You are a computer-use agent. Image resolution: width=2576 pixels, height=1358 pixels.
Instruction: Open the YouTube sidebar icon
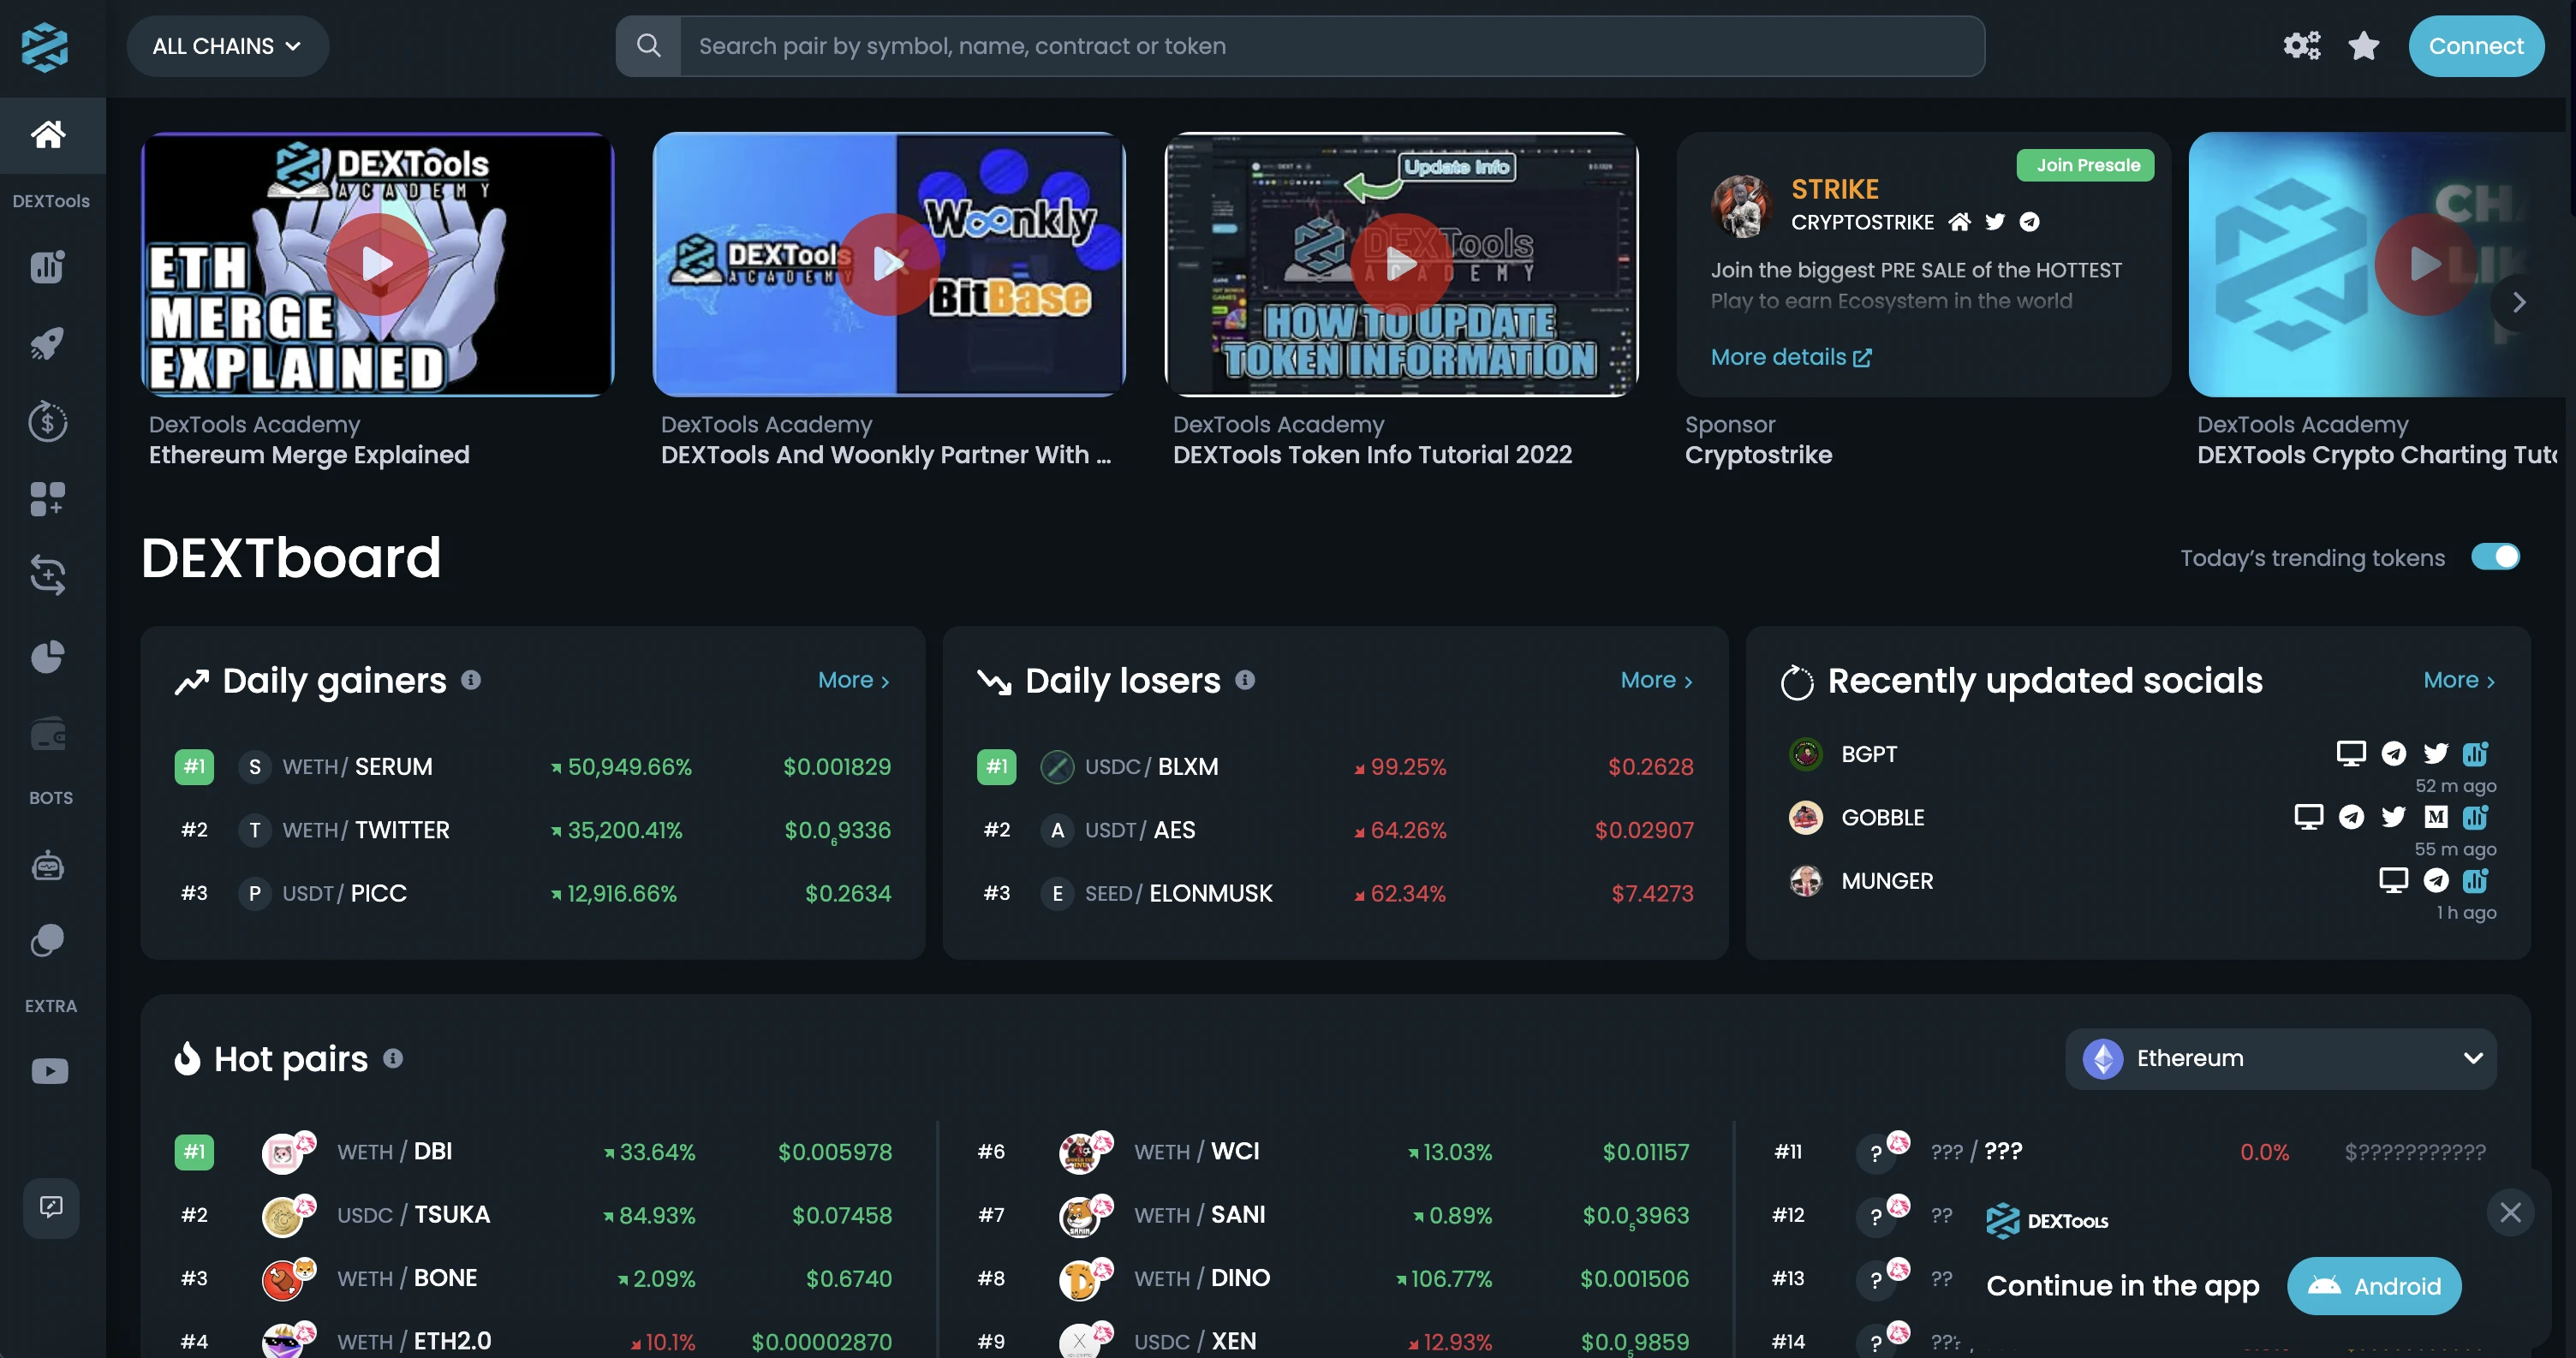coord(49,1071)
